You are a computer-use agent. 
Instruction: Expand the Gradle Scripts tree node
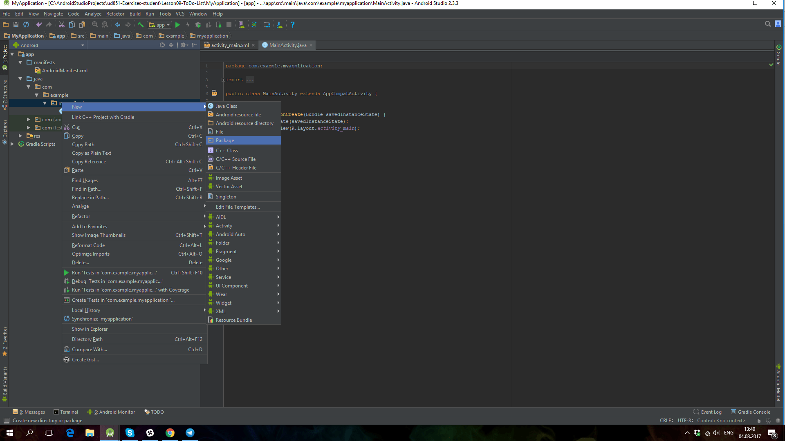(12, 144)
